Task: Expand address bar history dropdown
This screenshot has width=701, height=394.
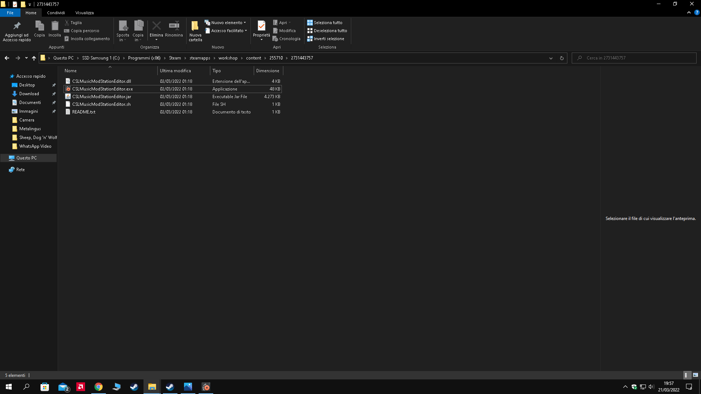Action: tap(551, 58)
